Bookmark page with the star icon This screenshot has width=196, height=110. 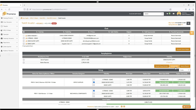pos(170,9)
